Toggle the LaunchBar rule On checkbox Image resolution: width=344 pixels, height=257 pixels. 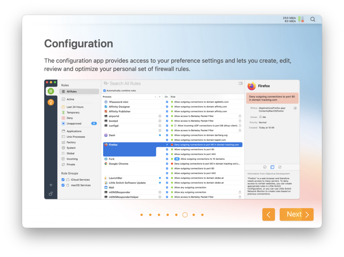(x=167, y=178)
